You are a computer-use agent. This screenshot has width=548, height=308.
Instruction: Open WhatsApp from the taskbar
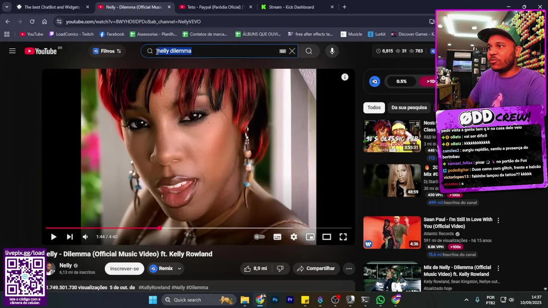(380, 300)
